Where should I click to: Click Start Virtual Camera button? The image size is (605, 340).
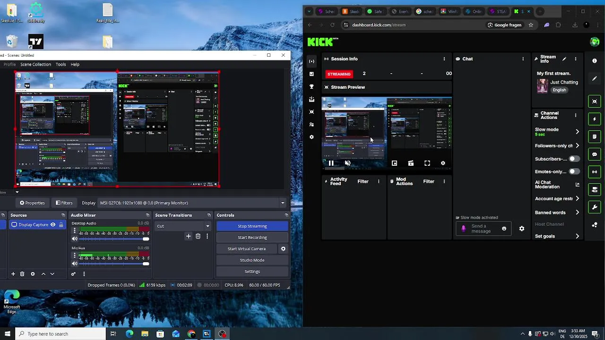coord(247,249)
